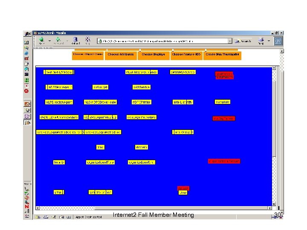The height and width of the screenshot is (230, 307).
Task: Click Internet Explorer icon in side launcher
Action: [x=26, y=53]
